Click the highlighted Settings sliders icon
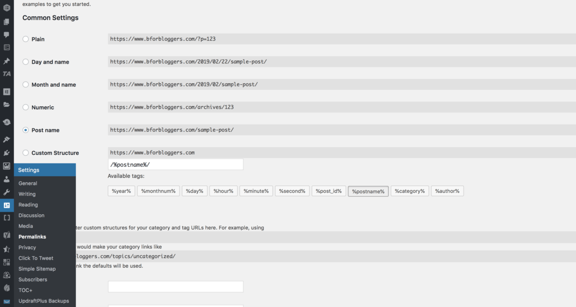The width and height of the screenshot is (576, 307). click(x=7, y=205)
